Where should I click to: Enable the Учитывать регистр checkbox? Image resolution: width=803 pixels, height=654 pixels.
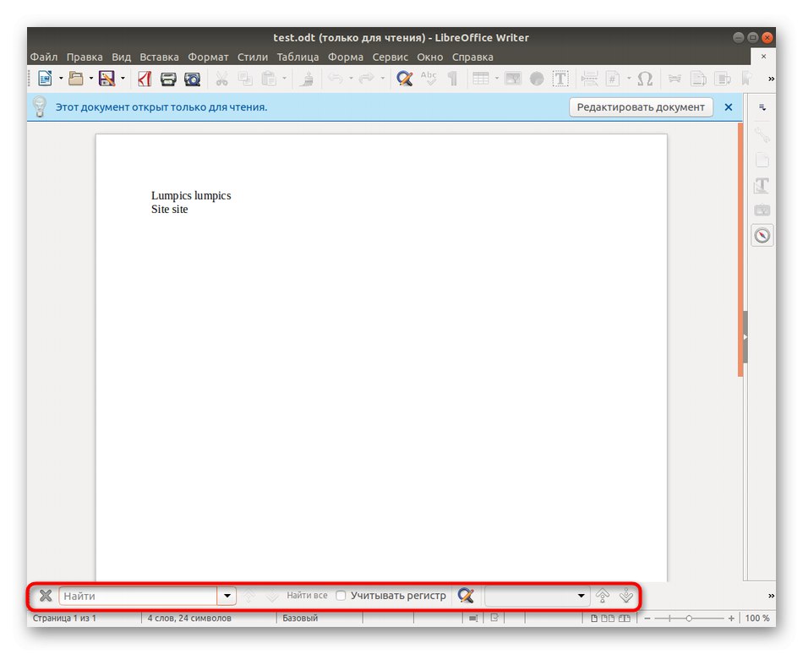[x=341, y=596]
